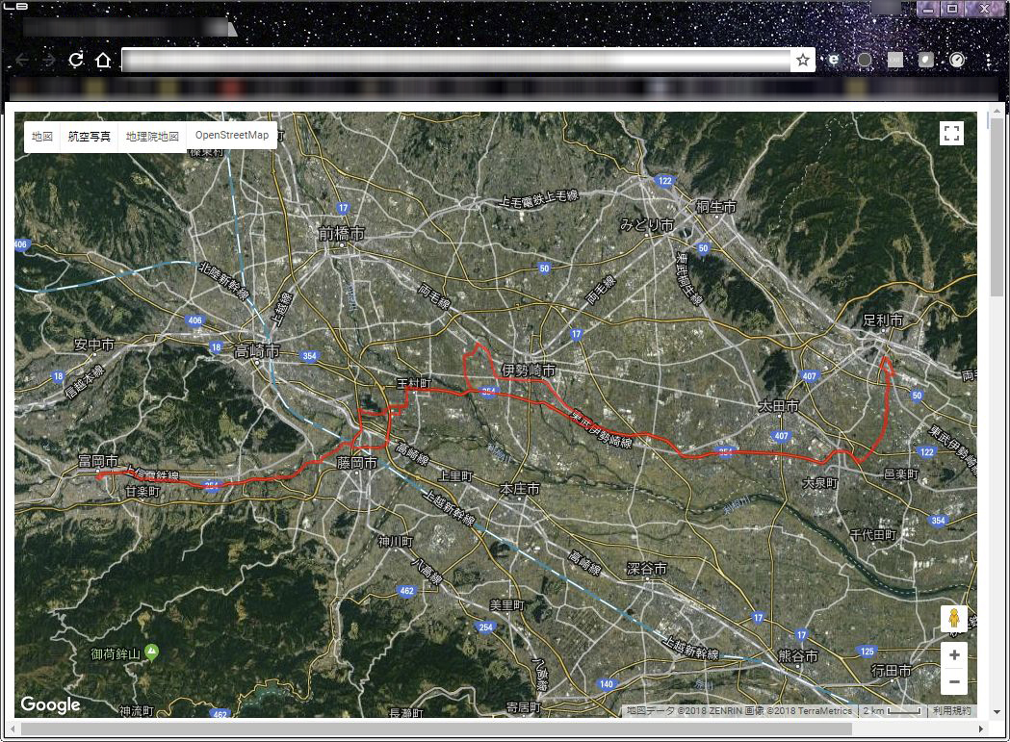
Task: Click the 富岡市 city label
Action: tap(98, 461)
